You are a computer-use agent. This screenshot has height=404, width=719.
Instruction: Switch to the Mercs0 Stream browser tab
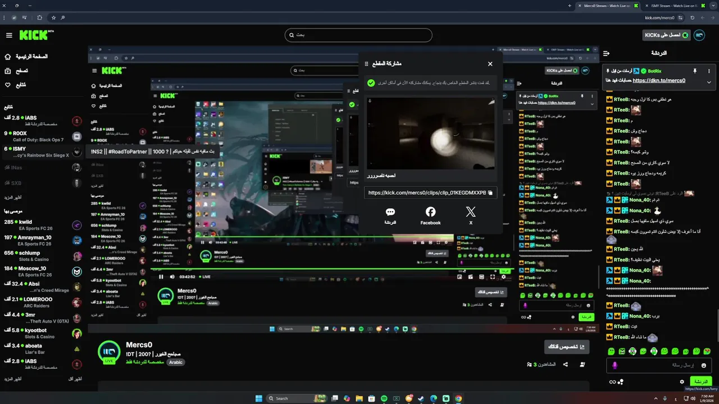(x=609, y=5)
